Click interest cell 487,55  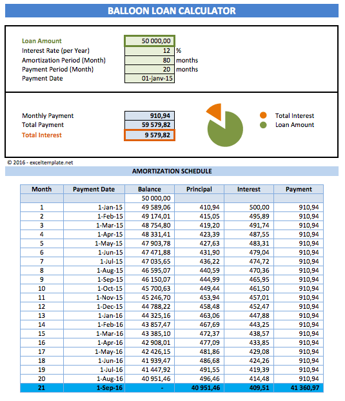pos(249,234)
